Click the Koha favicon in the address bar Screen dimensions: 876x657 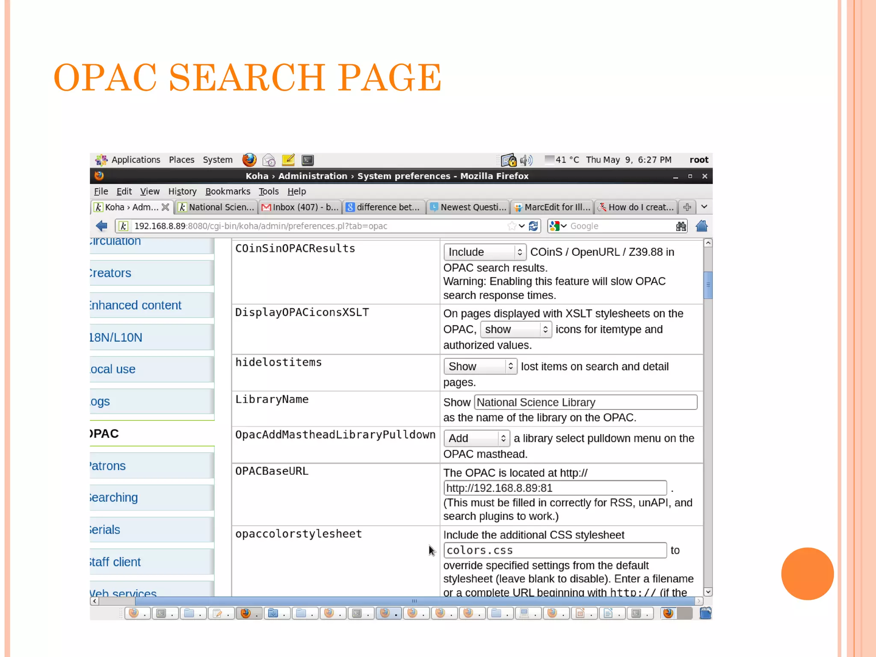pyautogui.click(x=123, y=226)
